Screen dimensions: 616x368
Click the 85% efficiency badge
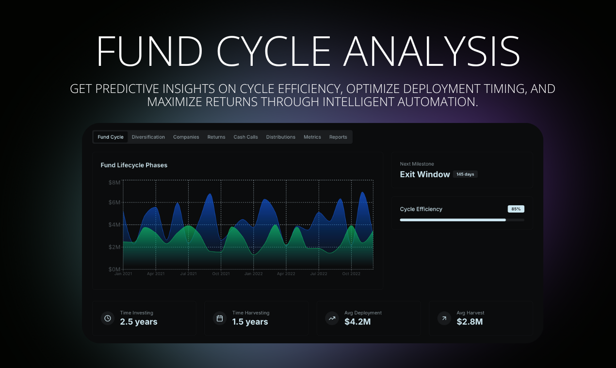(x=516, y=209)
